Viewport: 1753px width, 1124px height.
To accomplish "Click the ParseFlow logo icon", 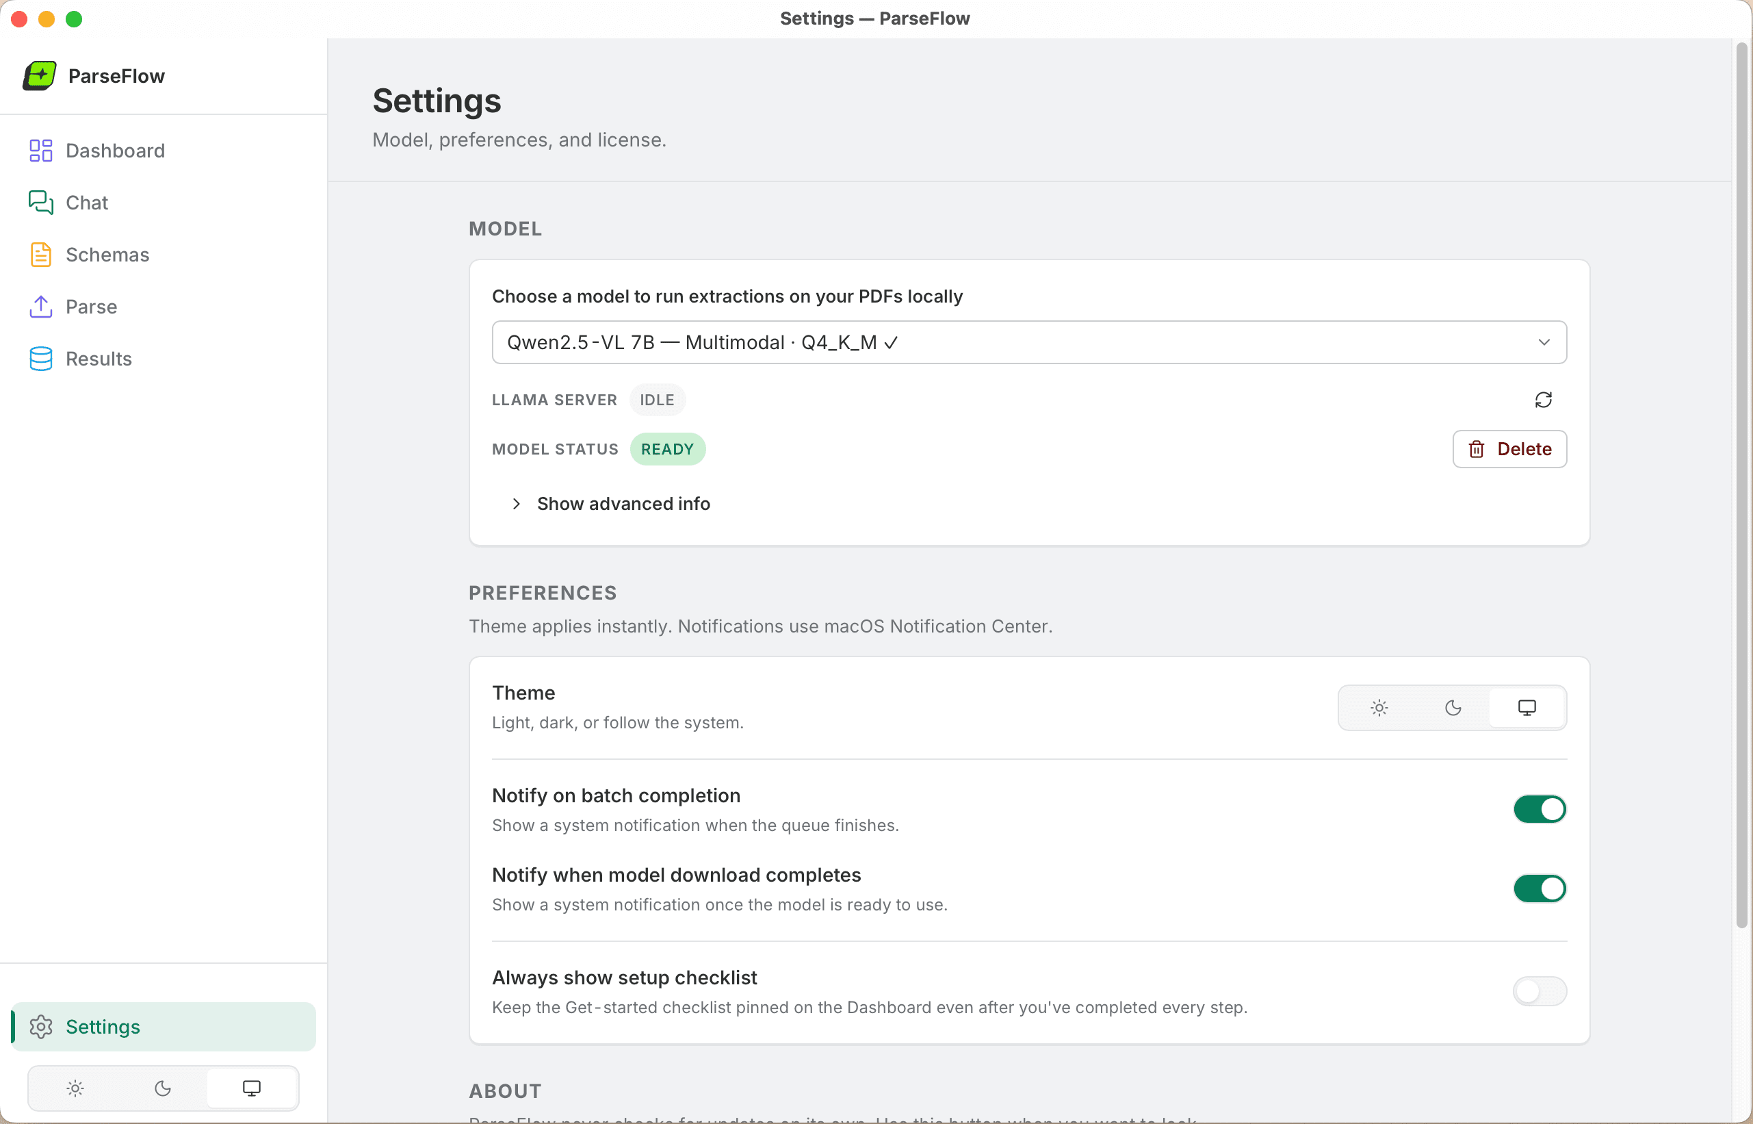I will tap(40, 76).
